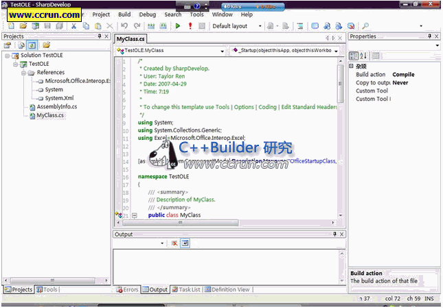Image resolution: width=443 pixels, height=308 pixels.
Task: Click the refresh icon in Projects toolbar
Action: click(32, 45)
